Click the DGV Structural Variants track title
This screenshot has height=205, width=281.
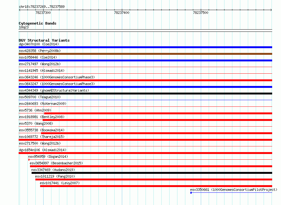click(x=44, y=40)
